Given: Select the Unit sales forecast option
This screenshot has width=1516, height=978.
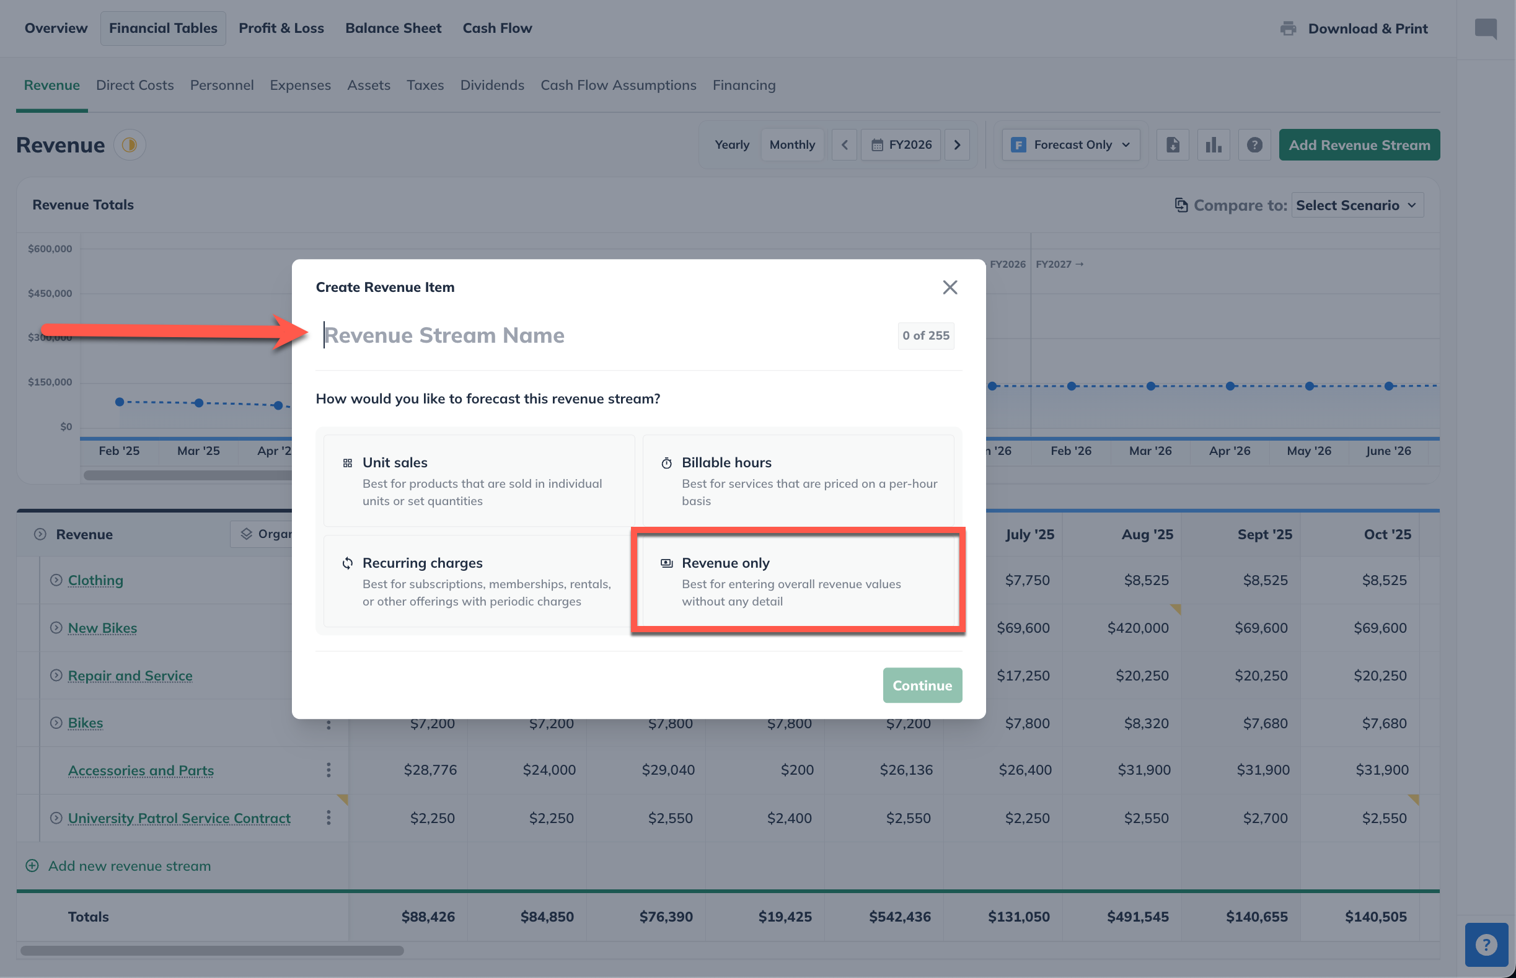Looking at the screenshot, I should (478, 481).
